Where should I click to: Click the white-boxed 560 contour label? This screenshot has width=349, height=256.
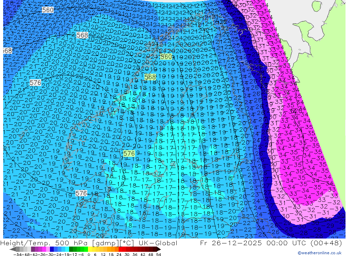pyautogui.click(x=48, y=10)
